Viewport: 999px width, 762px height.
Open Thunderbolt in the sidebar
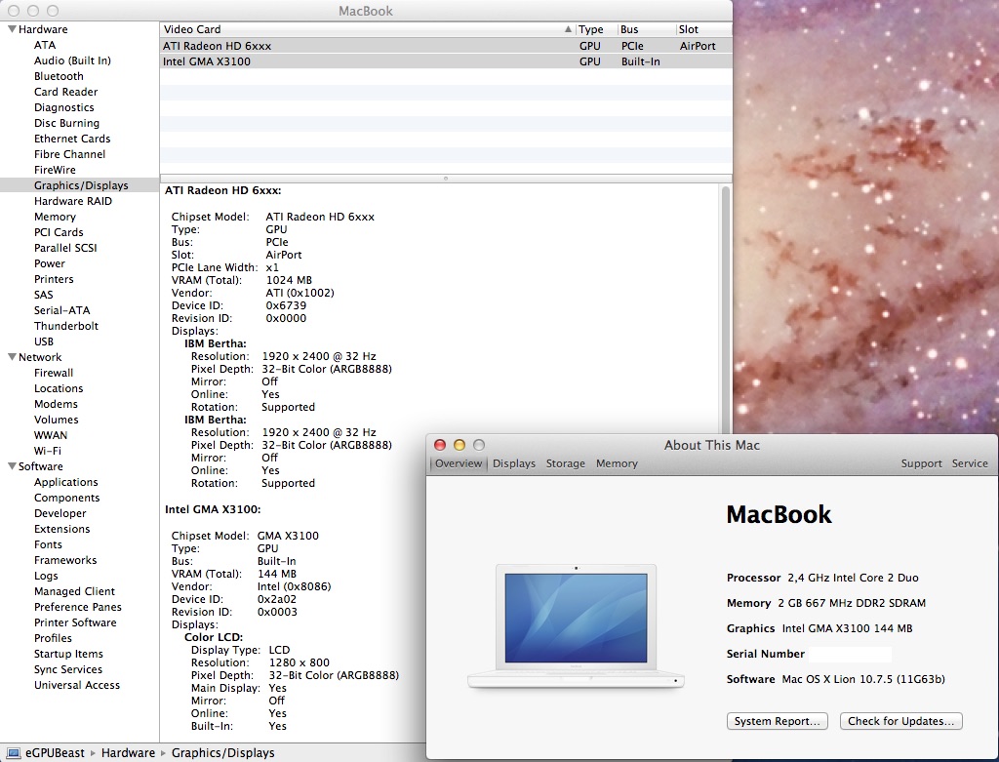tap(66, 326)
